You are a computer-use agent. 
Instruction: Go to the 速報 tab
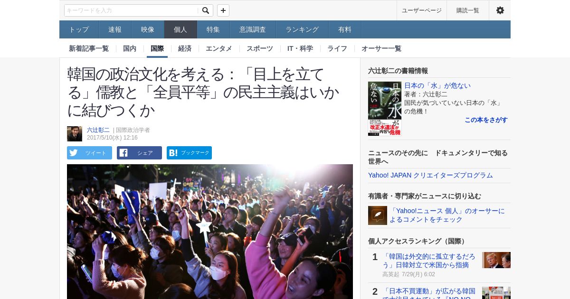click(115, 29)
